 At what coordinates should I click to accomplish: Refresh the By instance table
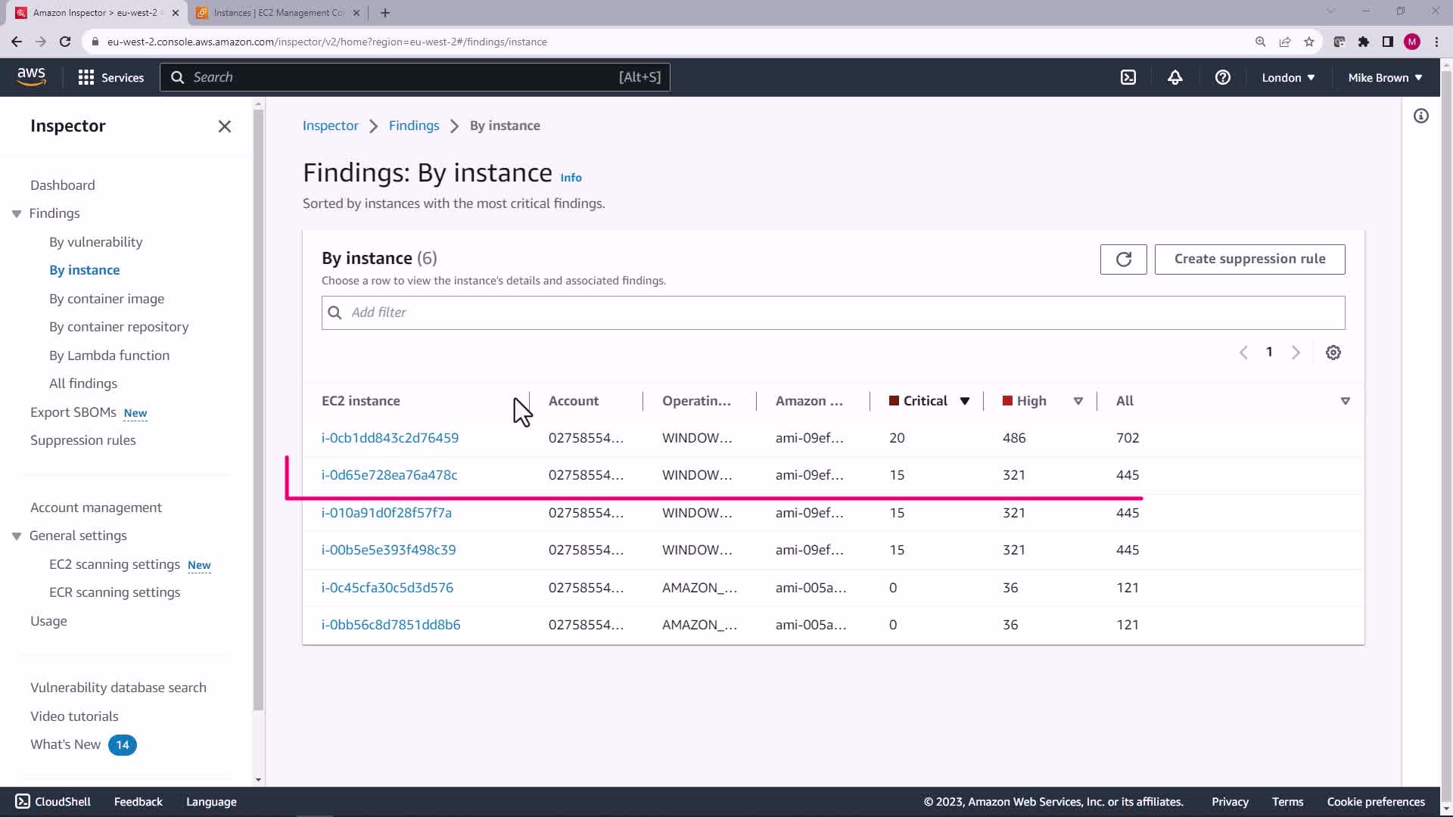(1123, 259)
